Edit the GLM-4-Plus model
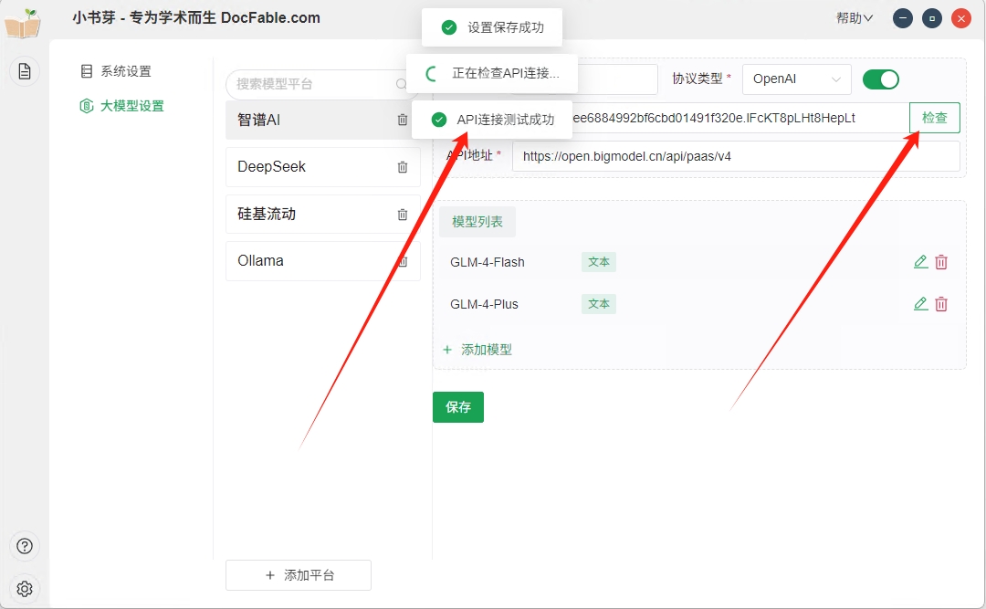The height and width of the screenshot is (609, 986). coord(920,304)
